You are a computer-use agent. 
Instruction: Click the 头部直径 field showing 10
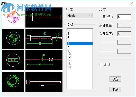(124, 25)
